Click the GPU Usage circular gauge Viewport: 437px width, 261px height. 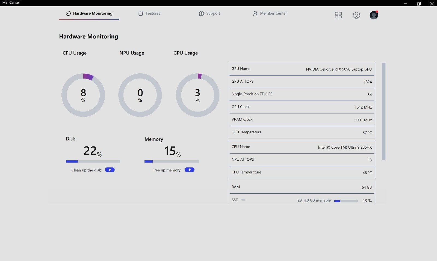tap(197, 95)
